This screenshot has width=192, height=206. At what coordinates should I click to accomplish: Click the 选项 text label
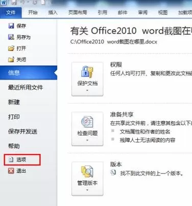[x=21, y=160]
